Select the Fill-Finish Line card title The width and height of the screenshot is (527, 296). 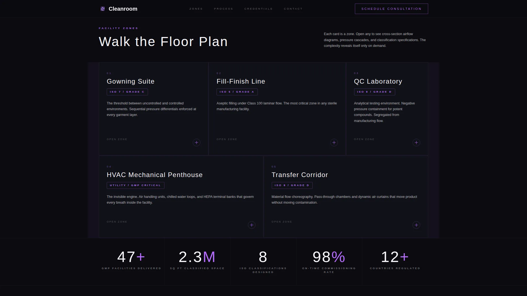[x=241, y=81]
